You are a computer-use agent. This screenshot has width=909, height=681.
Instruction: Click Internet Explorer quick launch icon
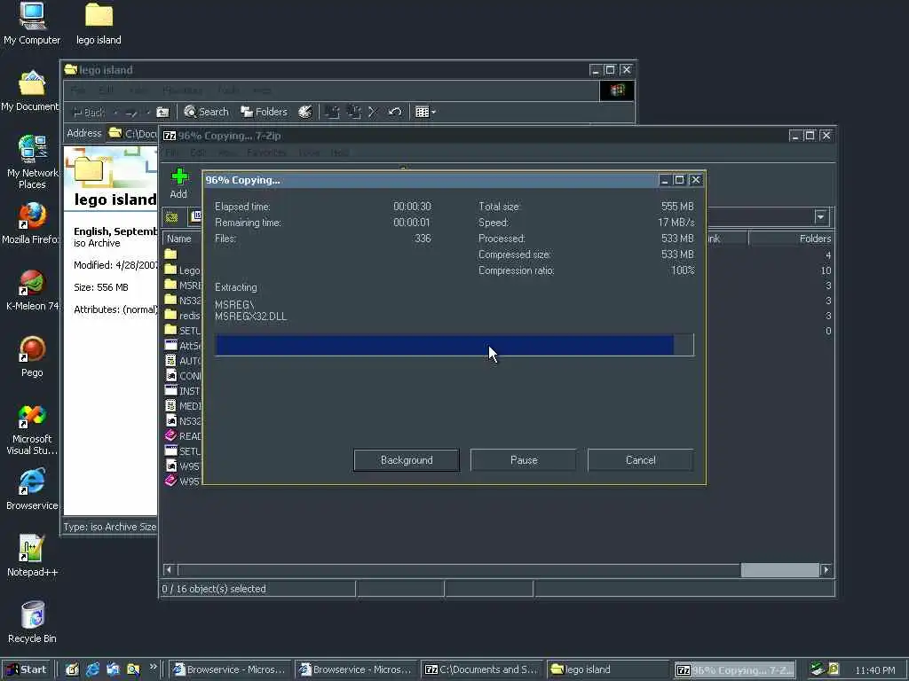92,669
